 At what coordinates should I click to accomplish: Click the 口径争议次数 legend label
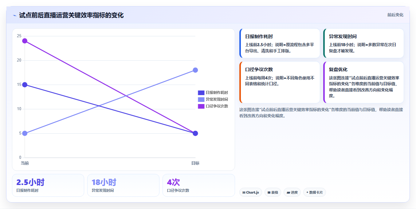point(217,106)
